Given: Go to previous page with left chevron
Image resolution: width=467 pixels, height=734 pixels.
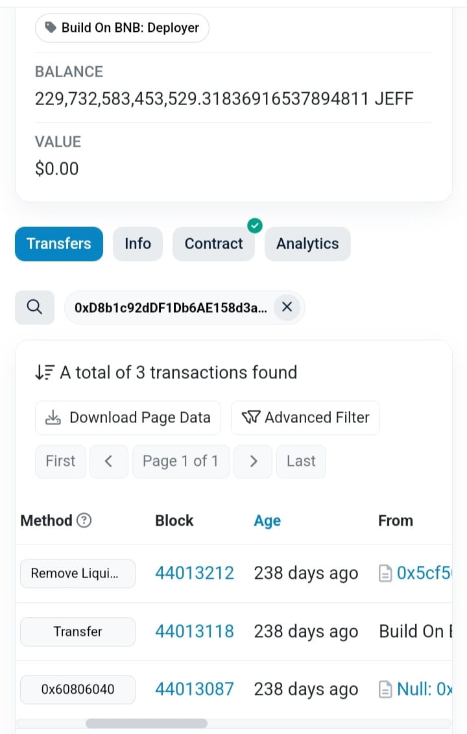Looking at the screenshot, I should (x=108, y=461).
